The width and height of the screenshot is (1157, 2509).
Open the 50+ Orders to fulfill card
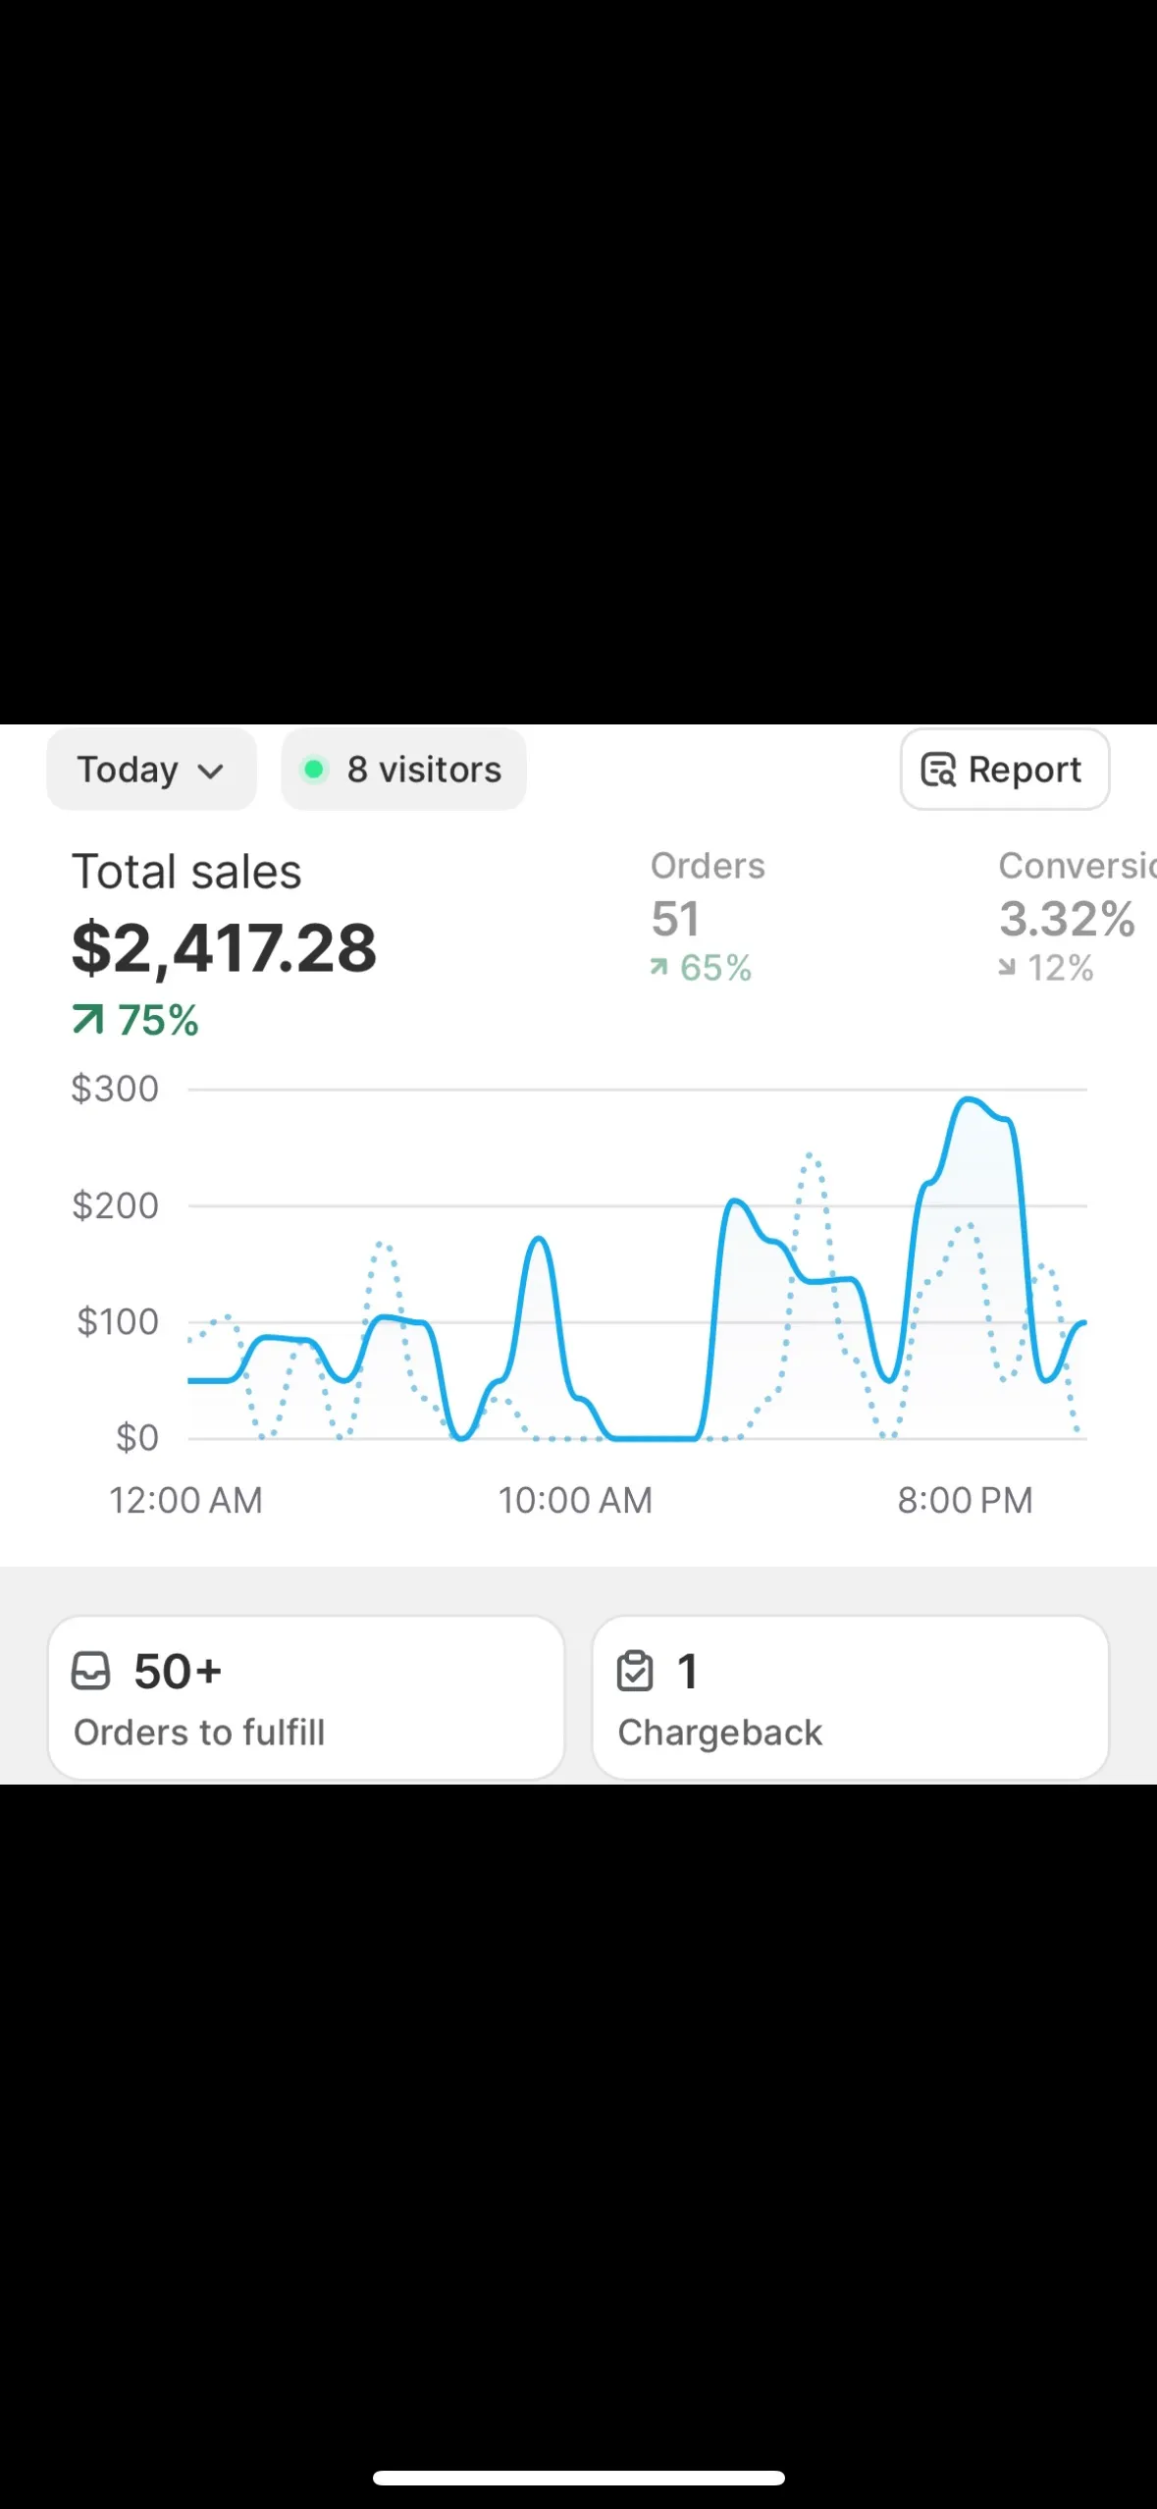coord(306,1697)
